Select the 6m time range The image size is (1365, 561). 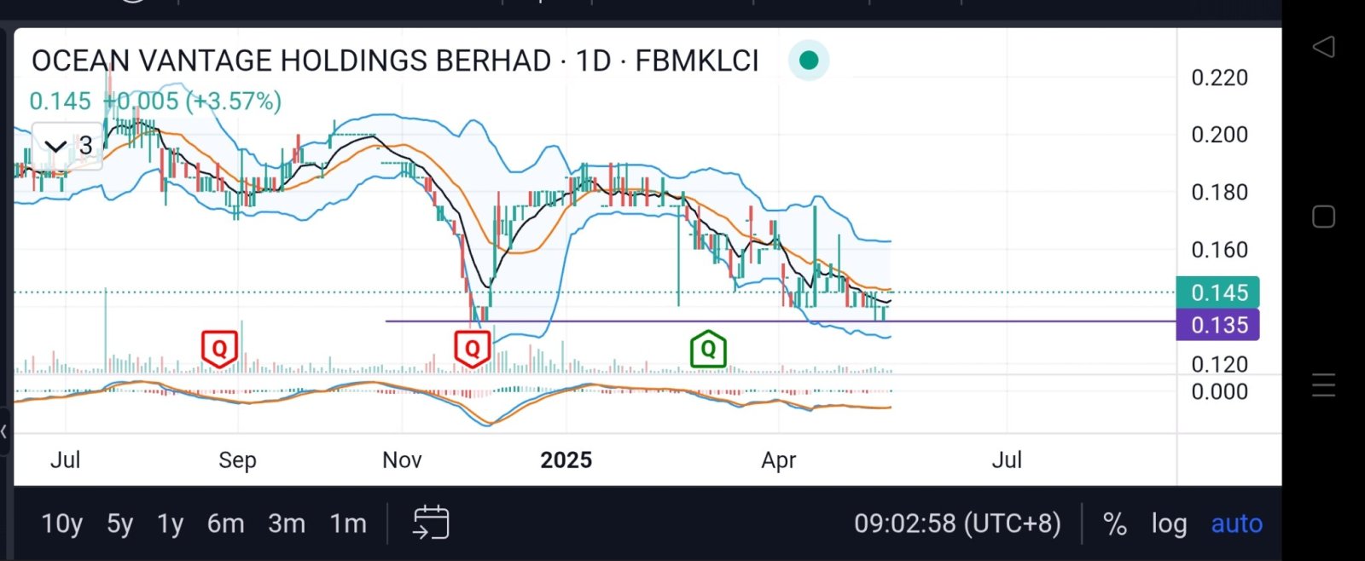point(225,523)
